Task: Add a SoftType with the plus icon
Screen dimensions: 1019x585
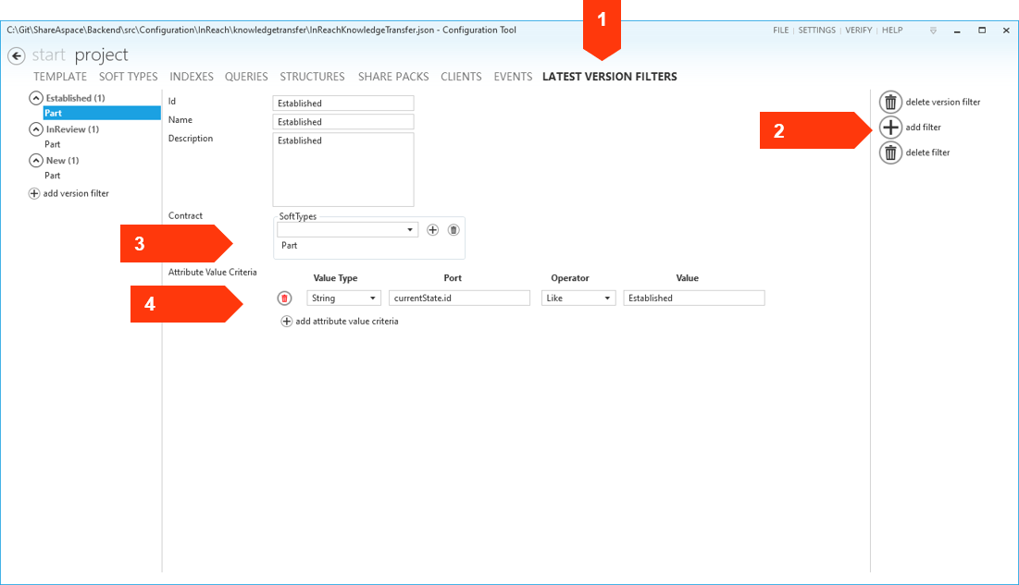Action: tap(432, 229)
